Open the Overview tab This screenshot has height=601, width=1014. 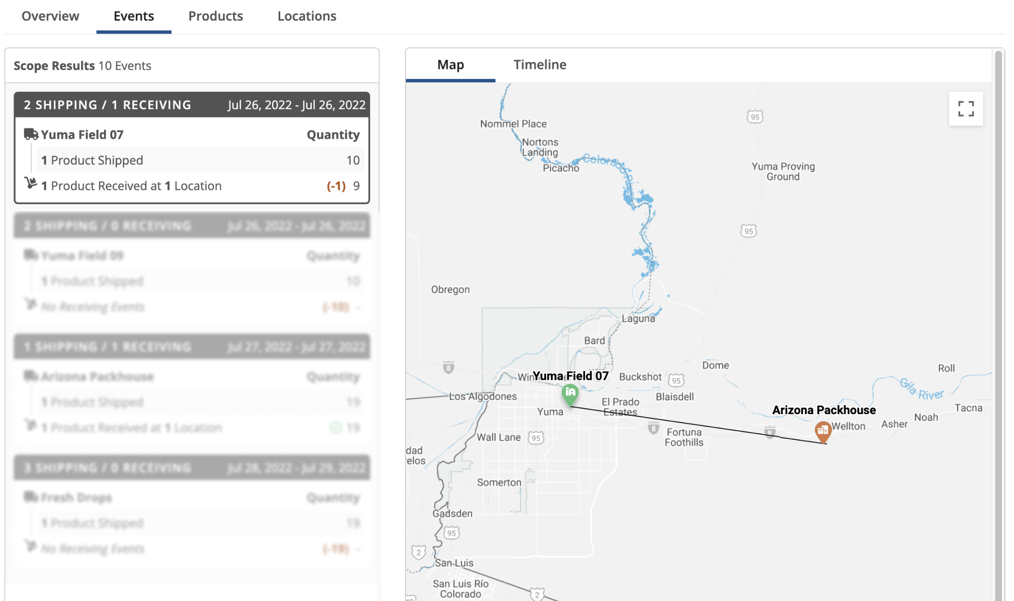pyautogui.click(x=50, y=16)
